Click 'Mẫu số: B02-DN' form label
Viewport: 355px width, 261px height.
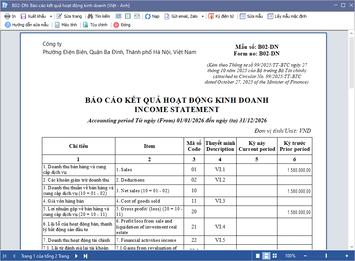tap(257, 47)
